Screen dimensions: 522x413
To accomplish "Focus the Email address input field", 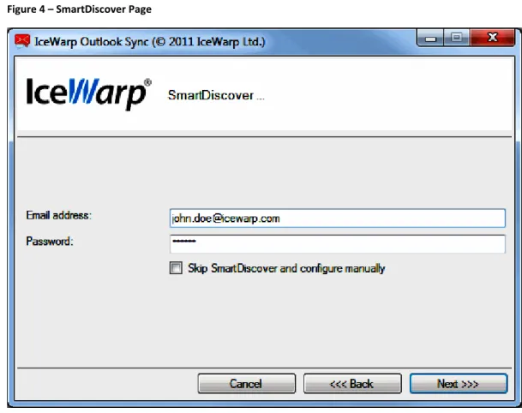I will 338,218.
